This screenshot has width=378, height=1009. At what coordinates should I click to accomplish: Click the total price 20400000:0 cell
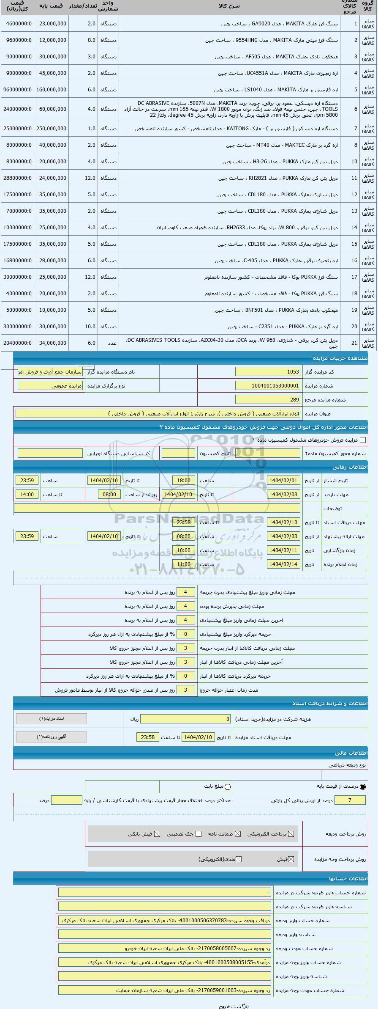pyautogui.click(x=17, y=343)
